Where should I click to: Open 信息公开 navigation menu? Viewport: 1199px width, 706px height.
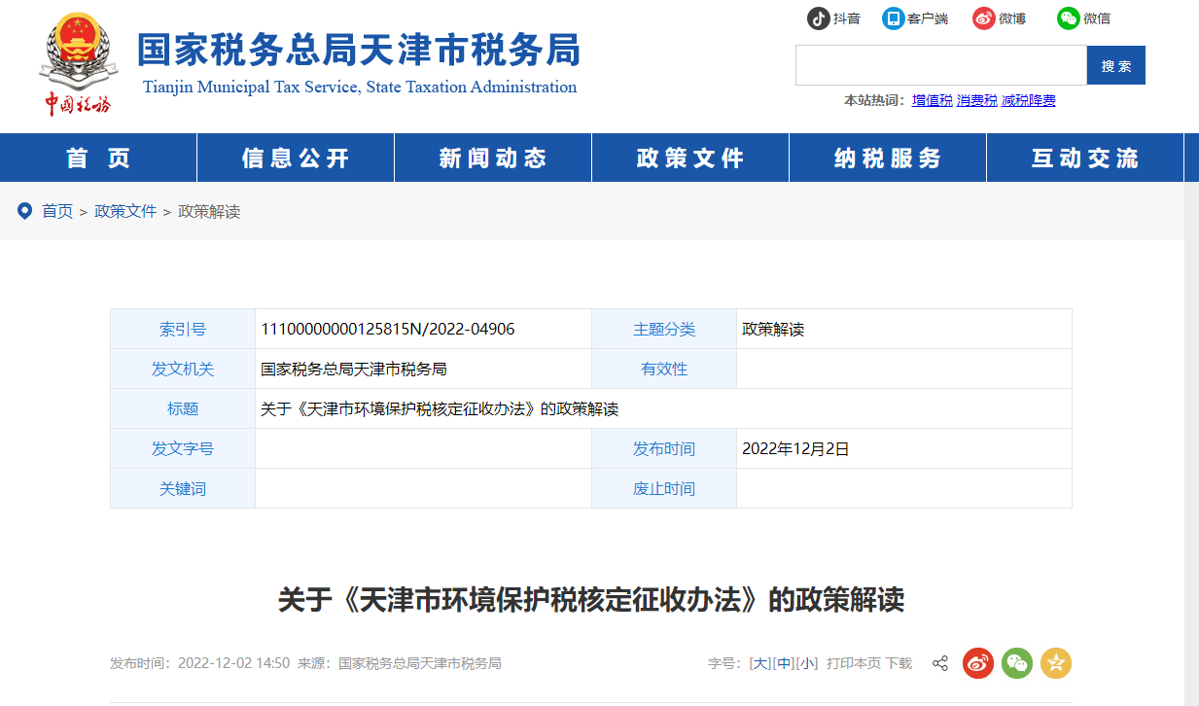click(296, 158)
